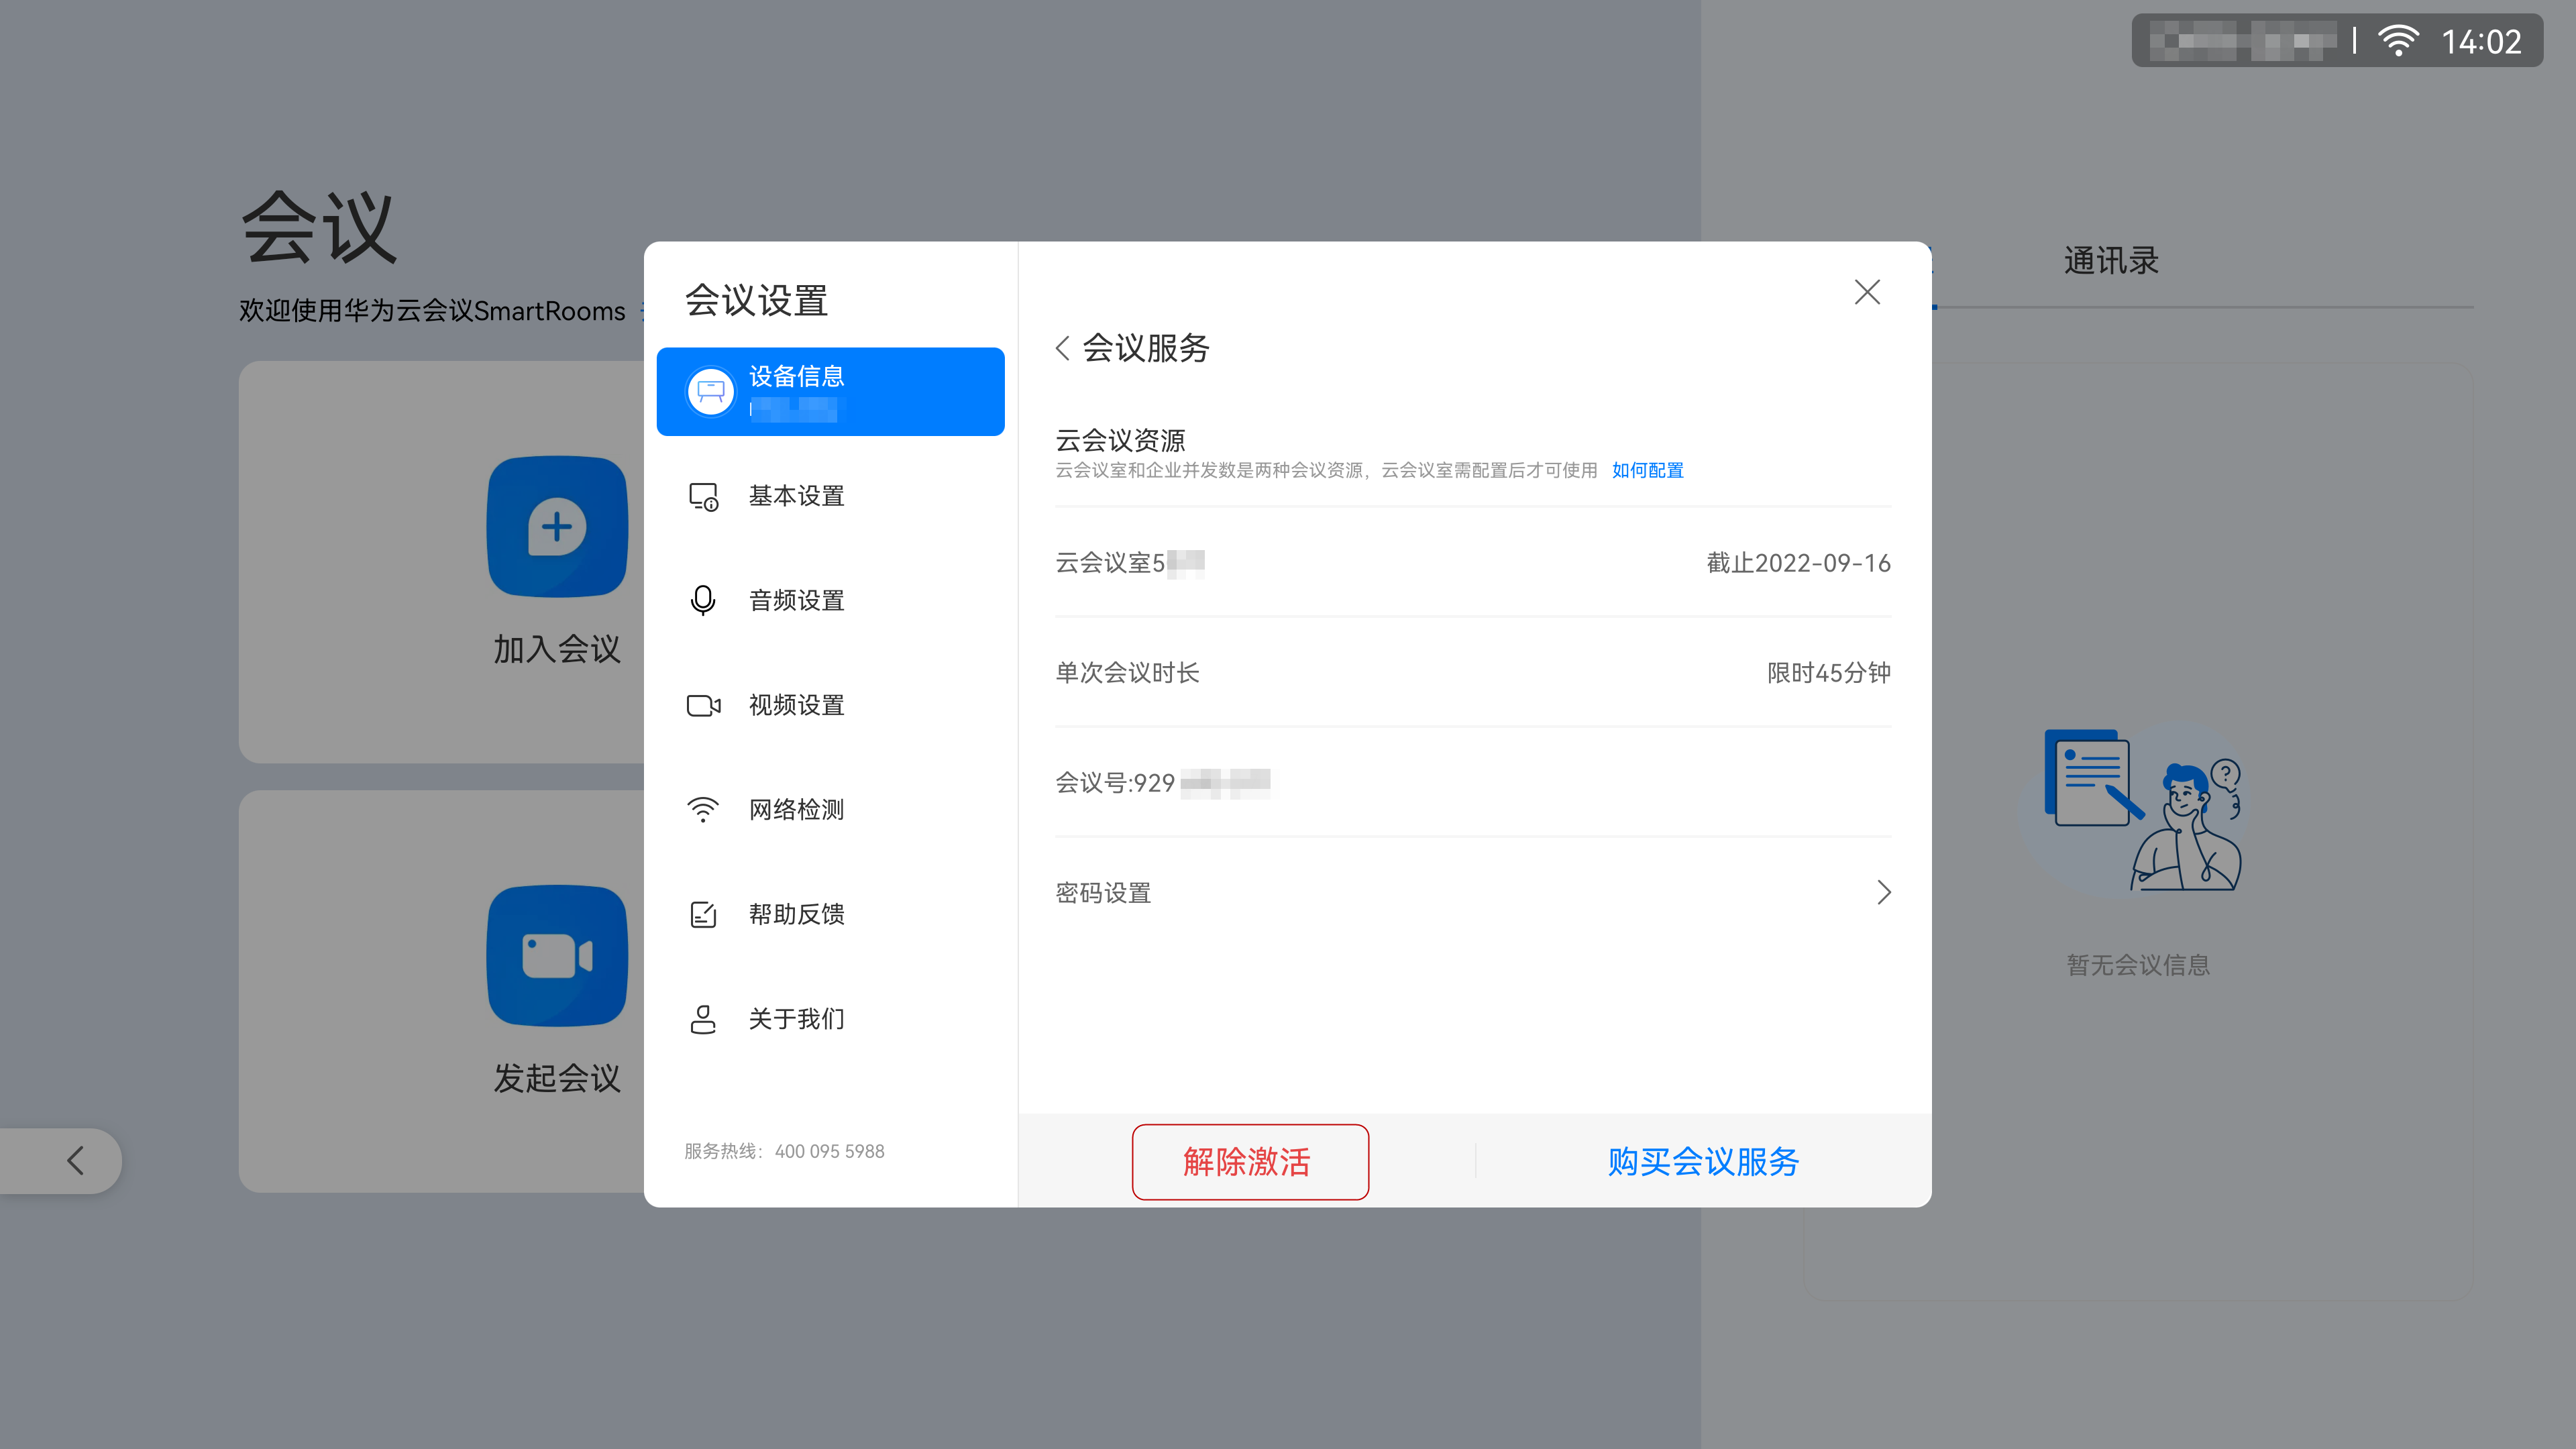Open 基本设置 basic settings
Viewport: 2576px width, 1449px height.
coord(830,496)
